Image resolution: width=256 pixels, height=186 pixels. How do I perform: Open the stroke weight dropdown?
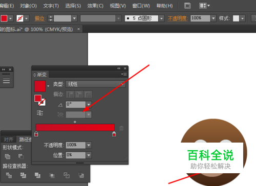pos(74,18)
